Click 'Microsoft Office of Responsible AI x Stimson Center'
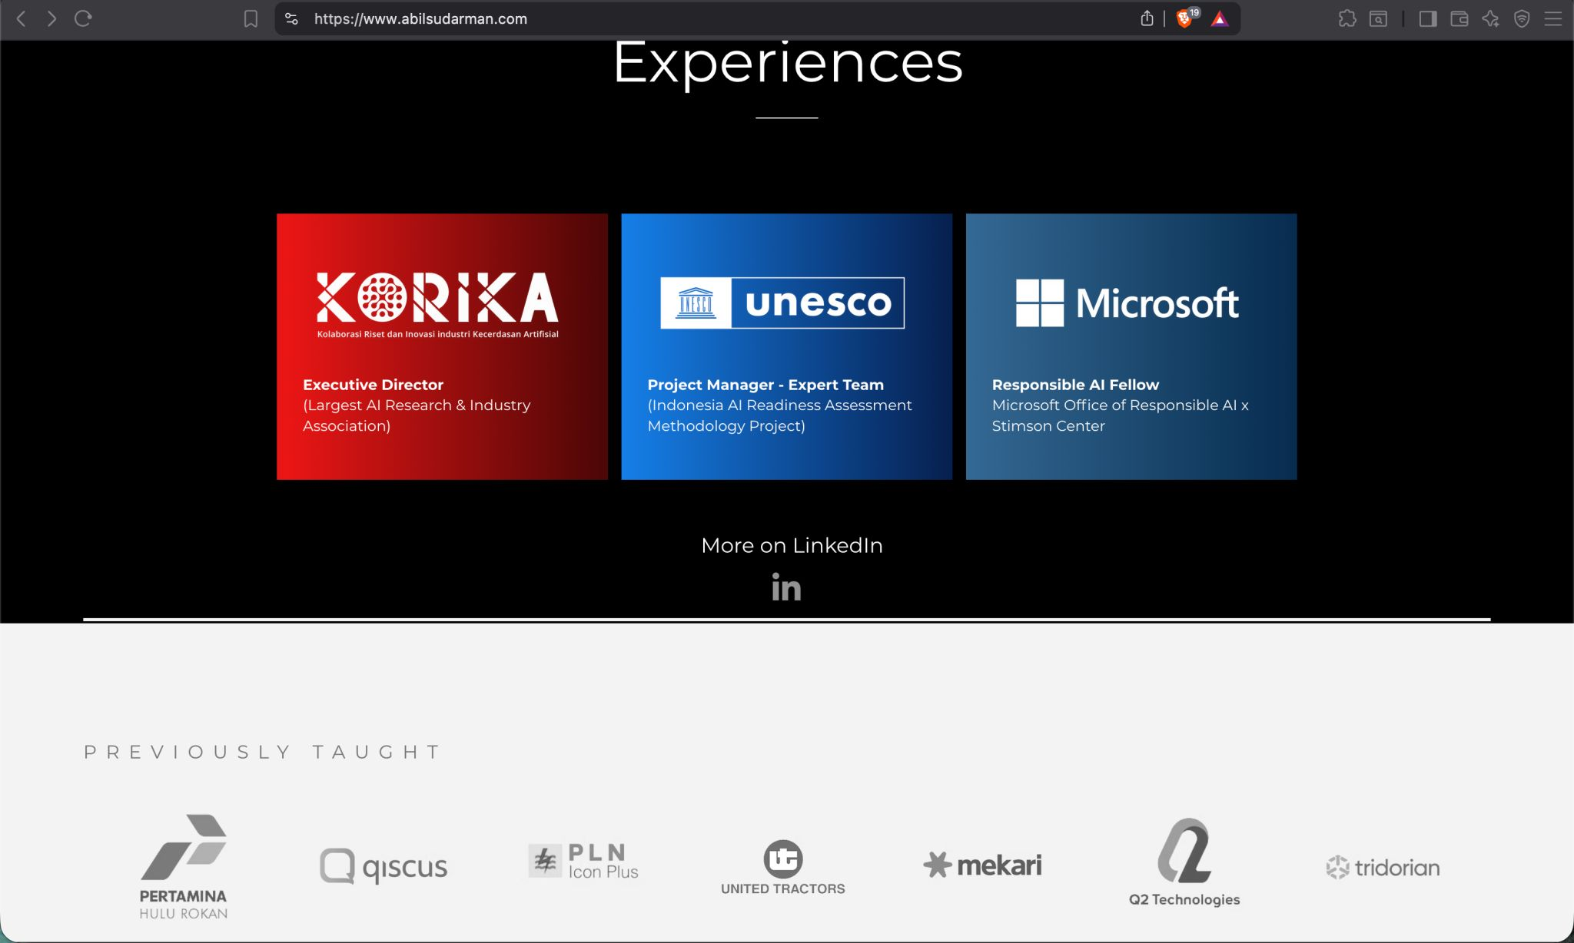Viewport: 1574px width, 943px height. click(x=1120, y=415)
